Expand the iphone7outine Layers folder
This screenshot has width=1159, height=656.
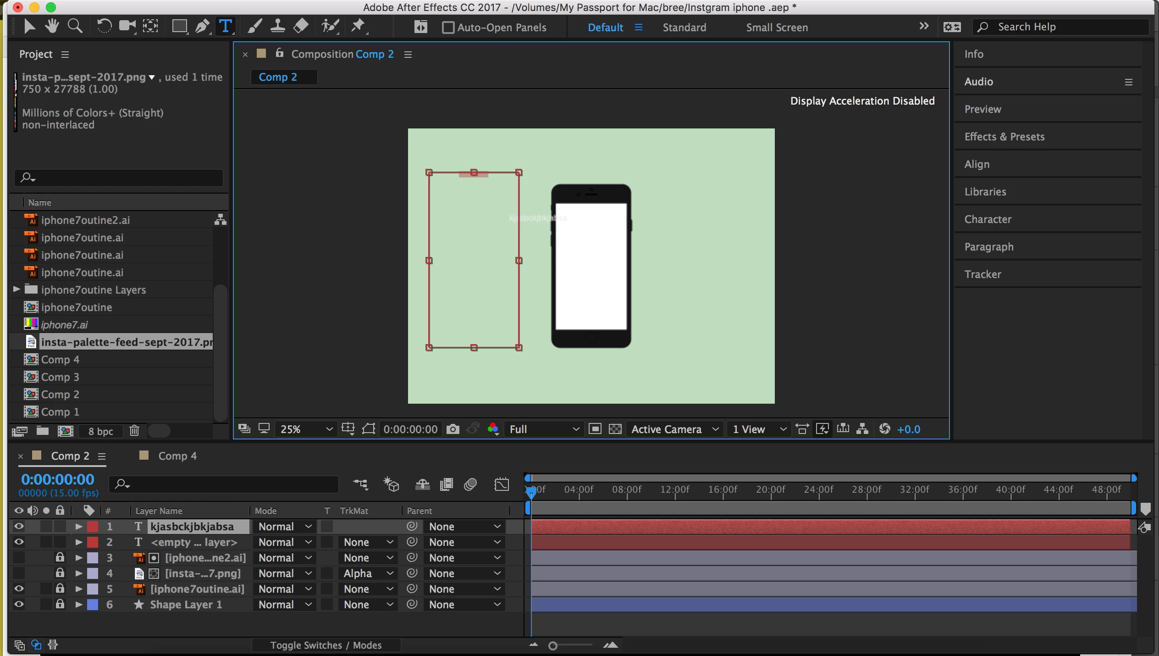[x=17, y=289]
